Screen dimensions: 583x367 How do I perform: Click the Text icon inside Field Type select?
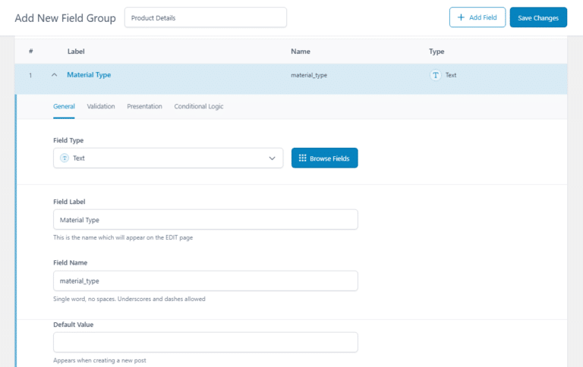pyautogui.click(x=65, y=158)
